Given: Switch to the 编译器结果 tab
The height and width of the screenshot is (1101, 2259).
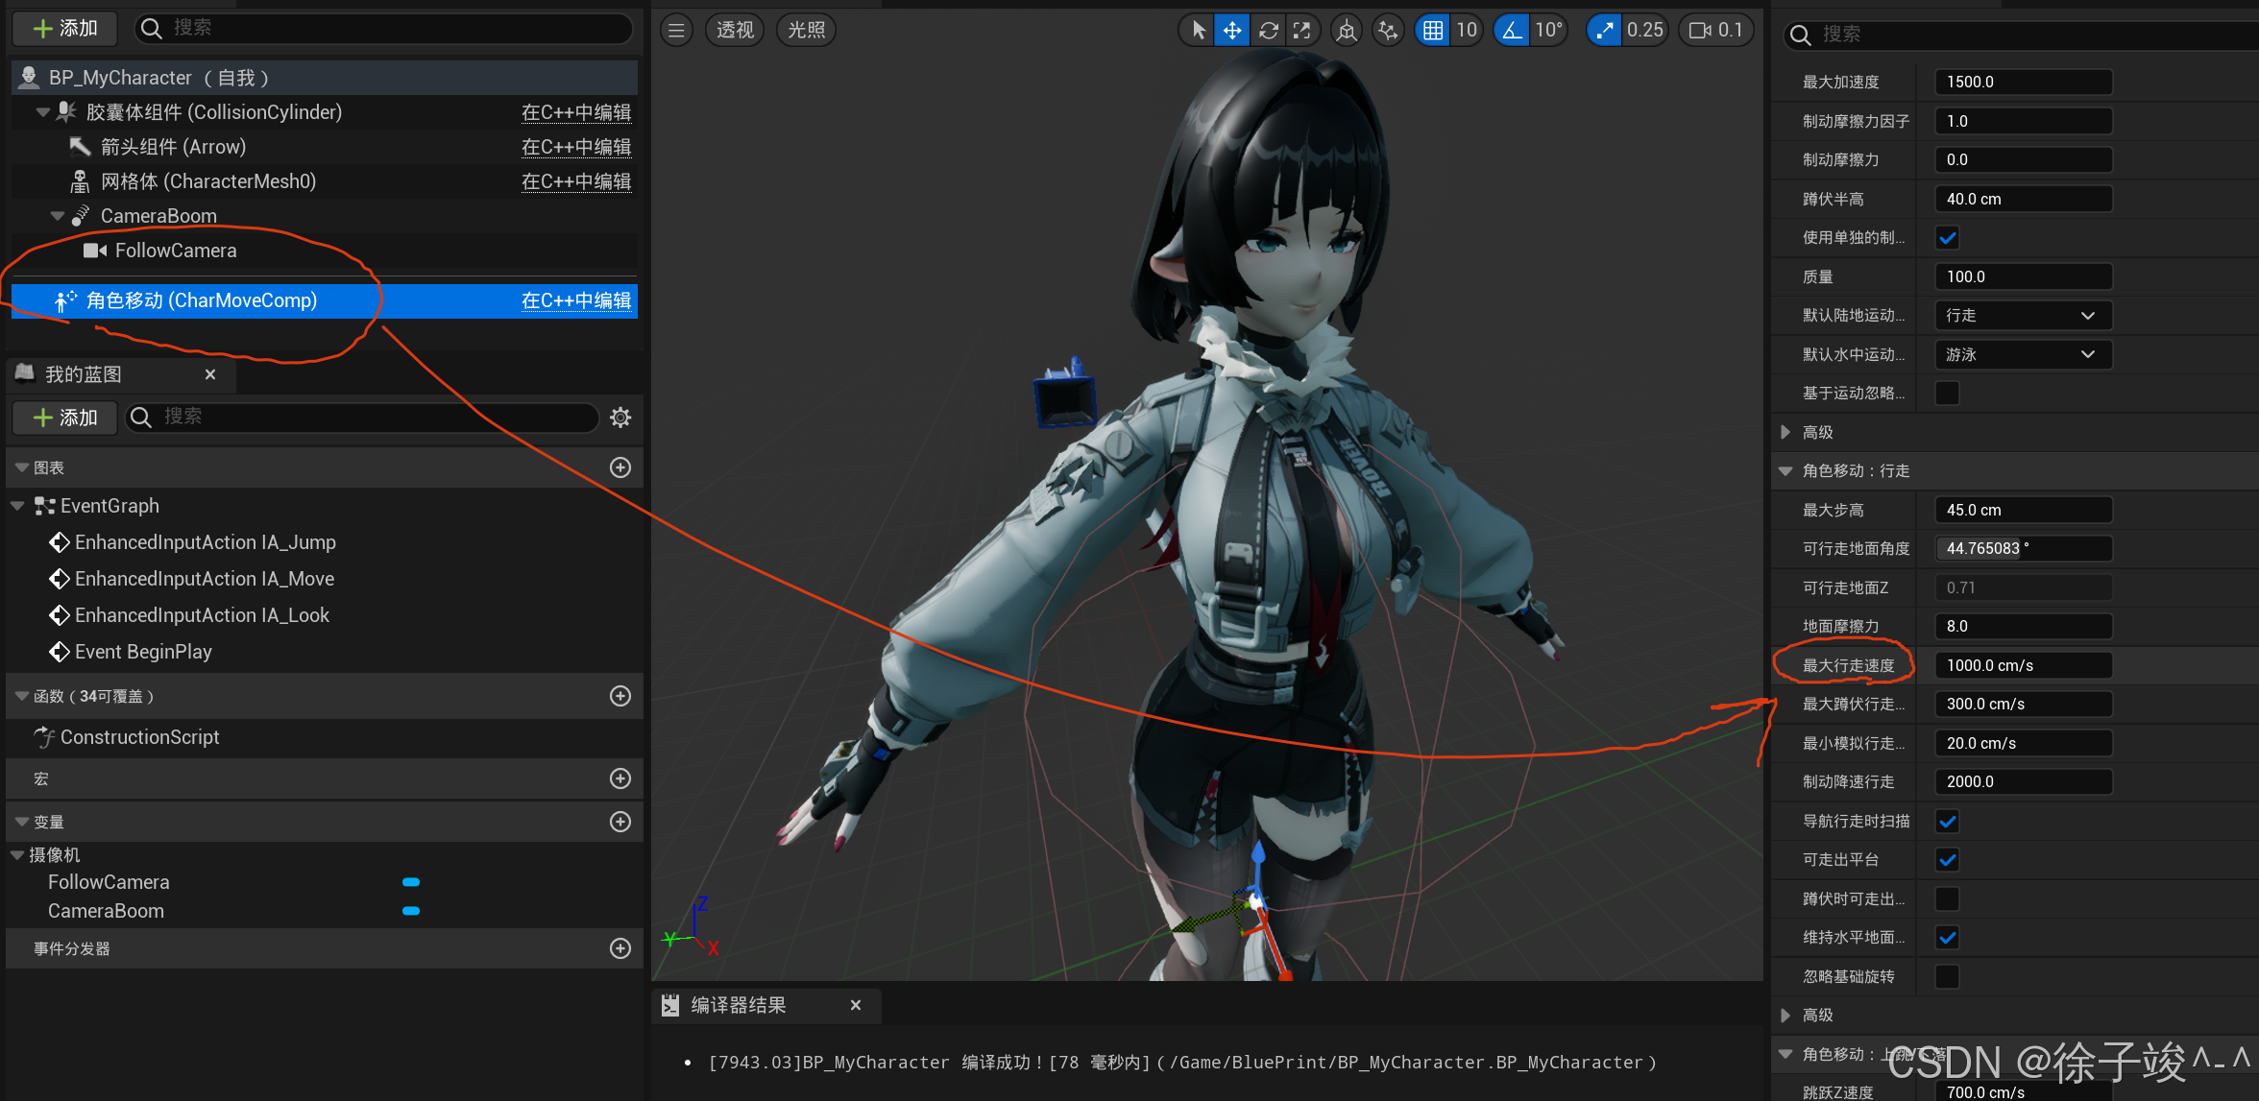Looking at the screenshot, I should coord(738,1005).
